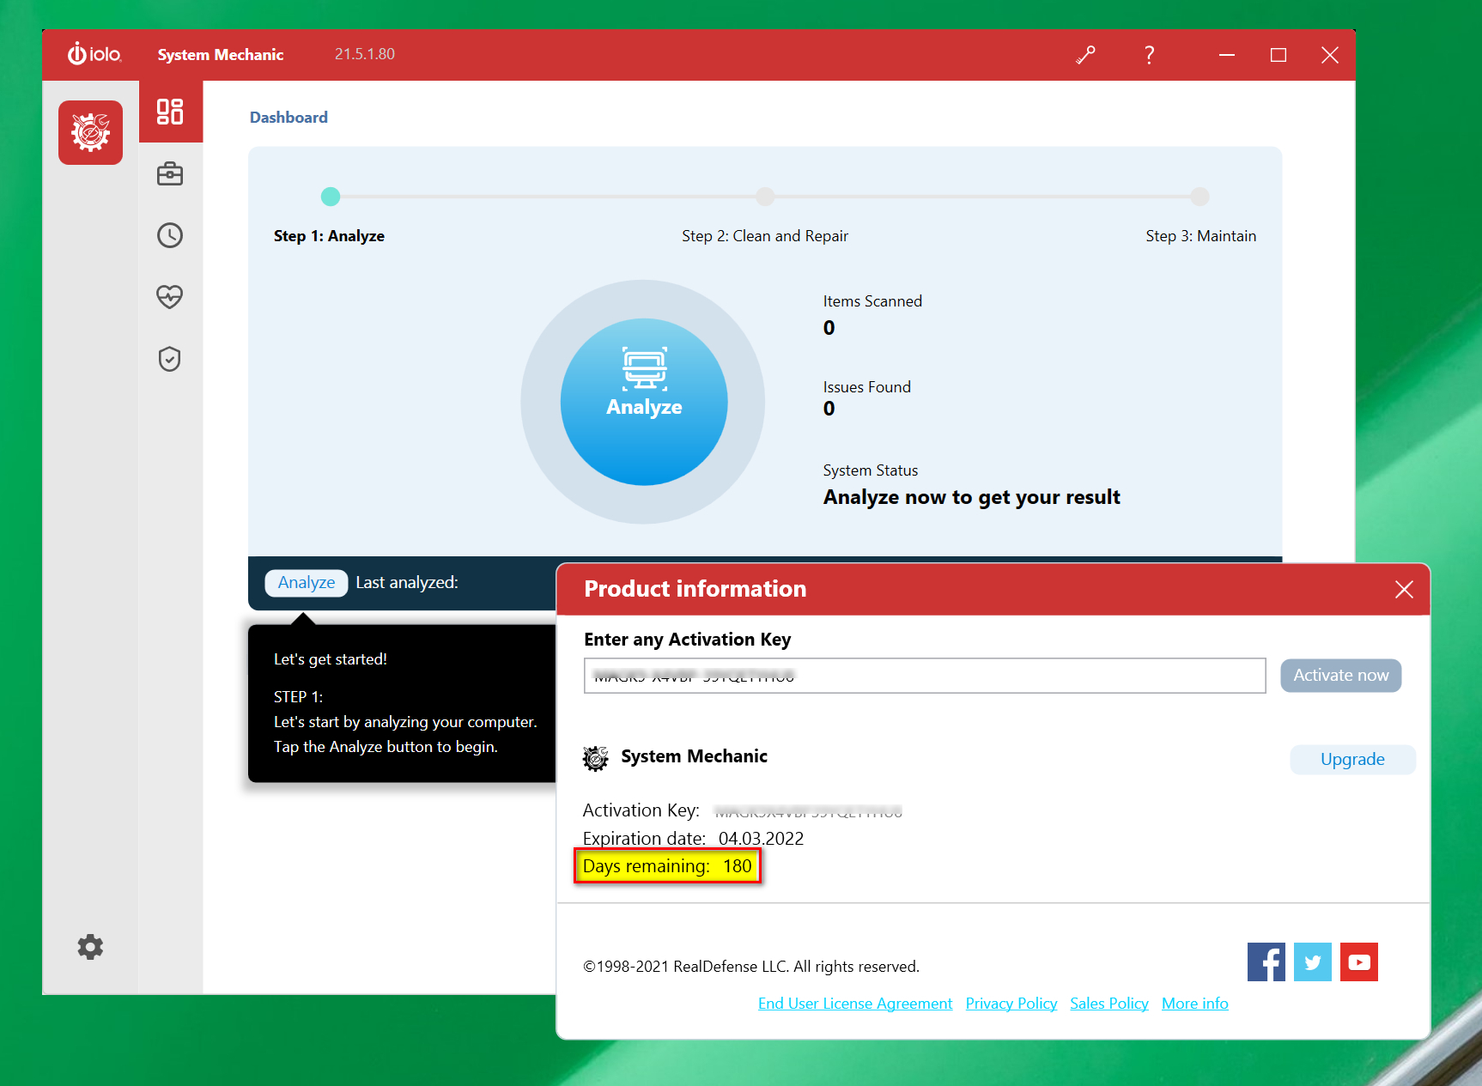Open settings gear at bottom left
1482x1086 pixels.
tap(90, 947)
